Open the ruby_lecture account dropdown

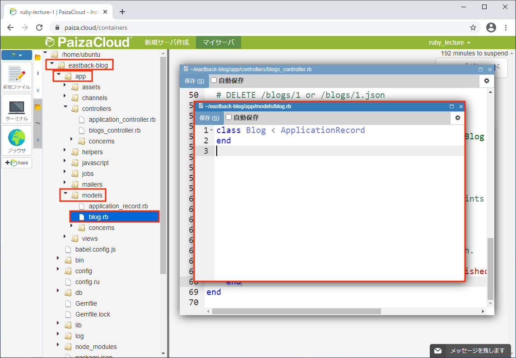449,42
